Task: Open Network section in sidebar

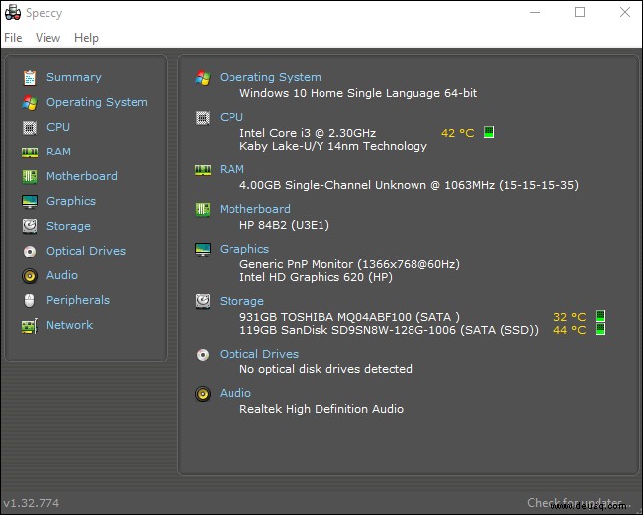Action: (69, 325)
